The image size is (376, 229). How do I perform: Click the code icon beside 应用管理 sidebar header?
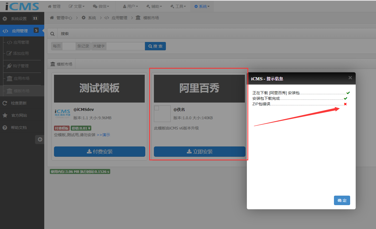click(5, 31)
